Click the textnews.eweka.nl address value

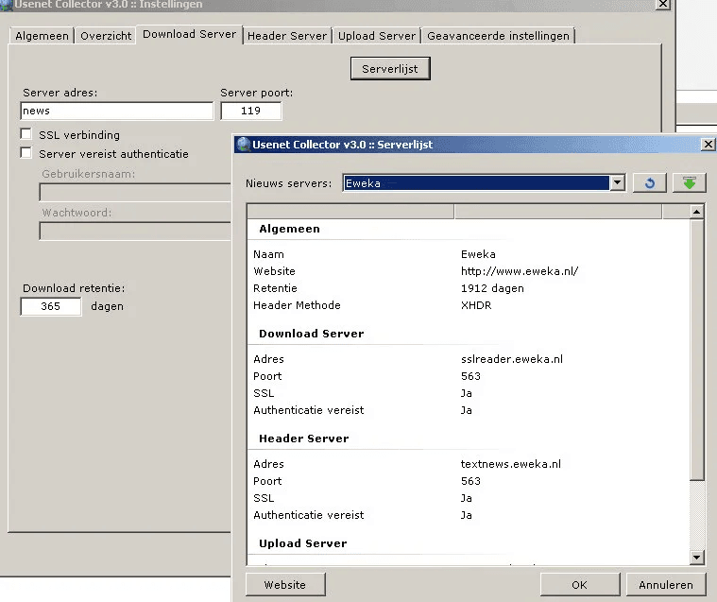click(511, 464)
